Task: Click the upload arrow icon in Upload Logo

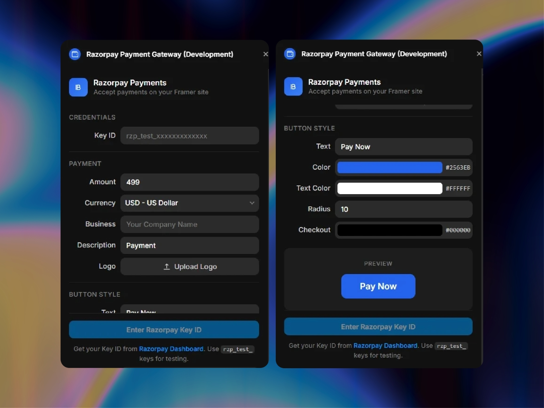Action: click(166, 267)
